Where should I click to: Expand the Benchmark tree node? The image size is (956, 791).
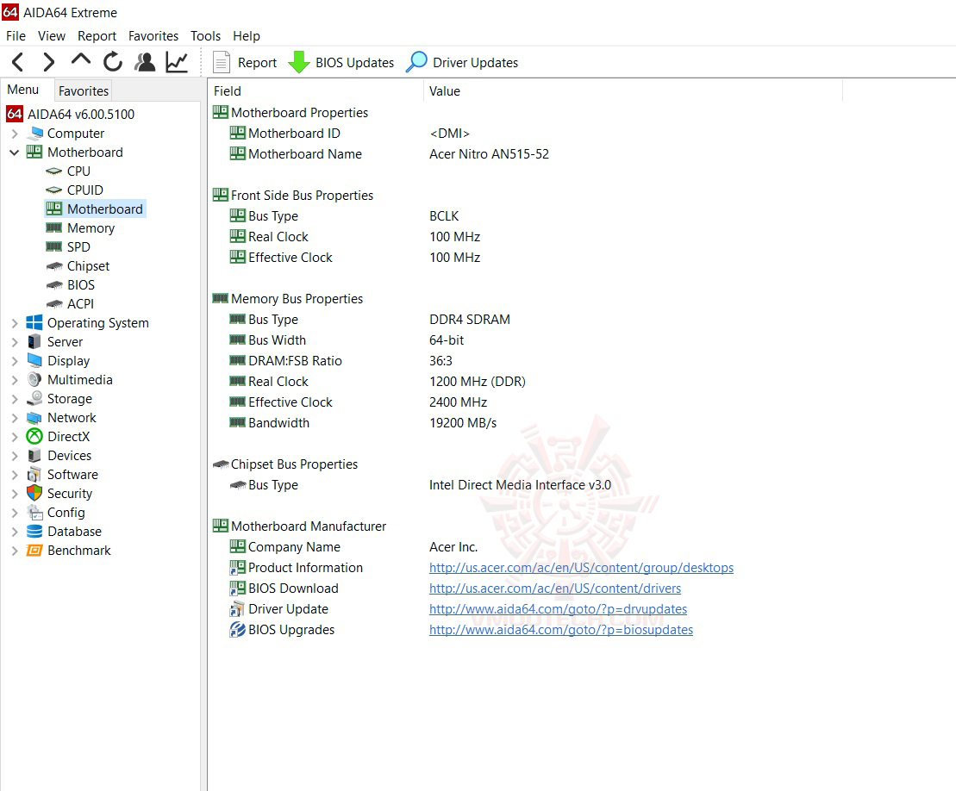tap(15, 551)
